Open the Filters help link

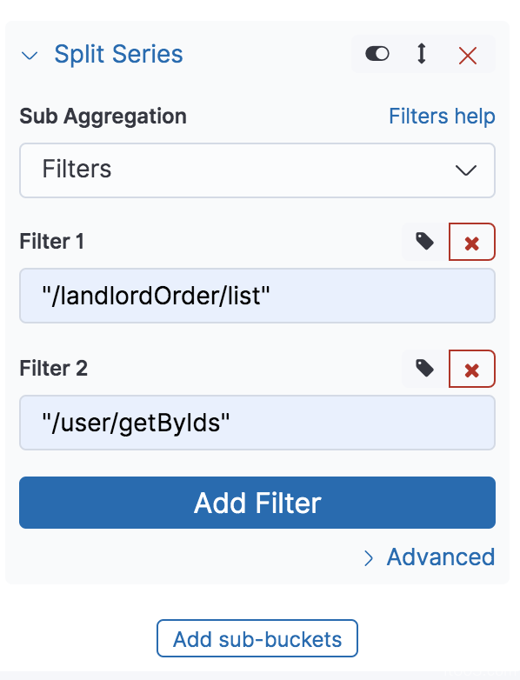(442, 117)
